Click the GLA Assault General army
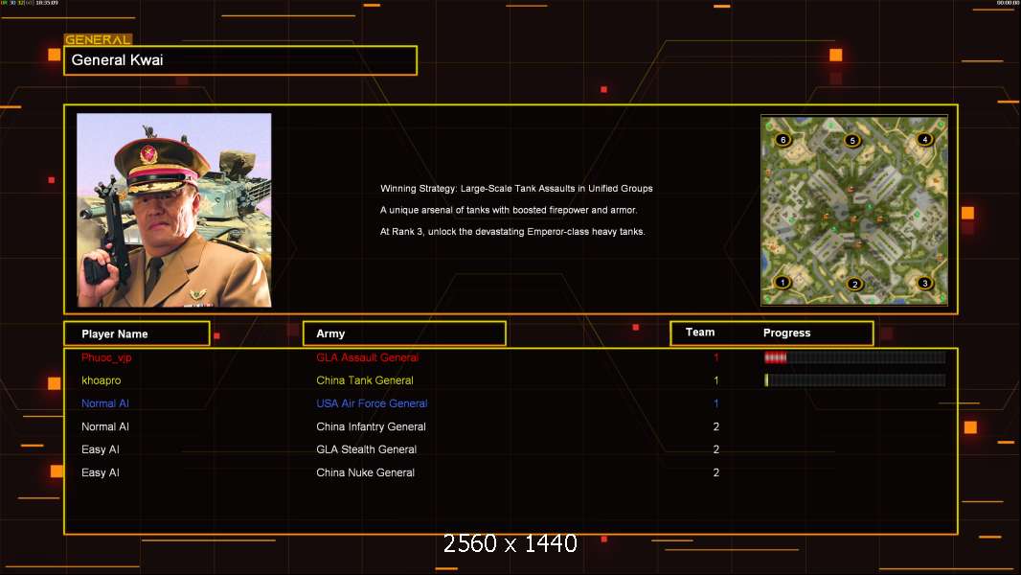The image size is (1021, 575). (x=367, y=357)
